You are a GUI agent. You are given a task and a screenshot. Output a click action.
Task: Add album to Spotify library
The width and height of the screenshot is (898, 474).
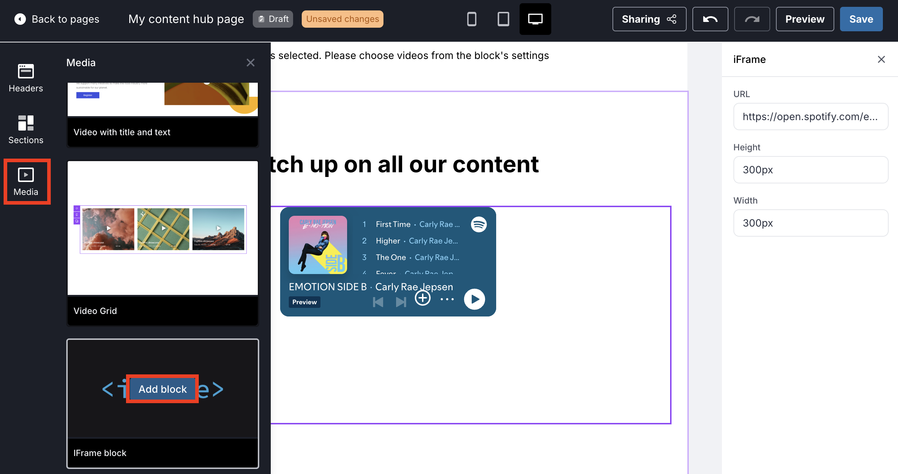pos(423,298)
